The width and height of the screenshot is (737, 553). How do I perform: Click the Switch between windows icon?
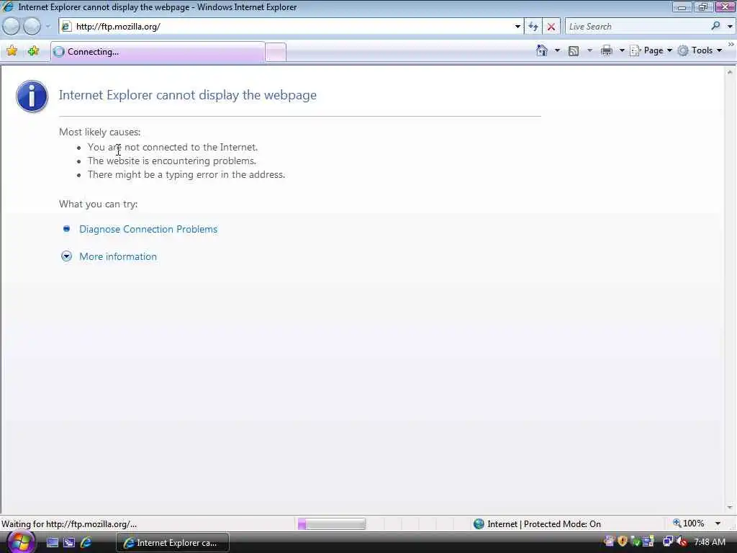(x=69, y=543)
